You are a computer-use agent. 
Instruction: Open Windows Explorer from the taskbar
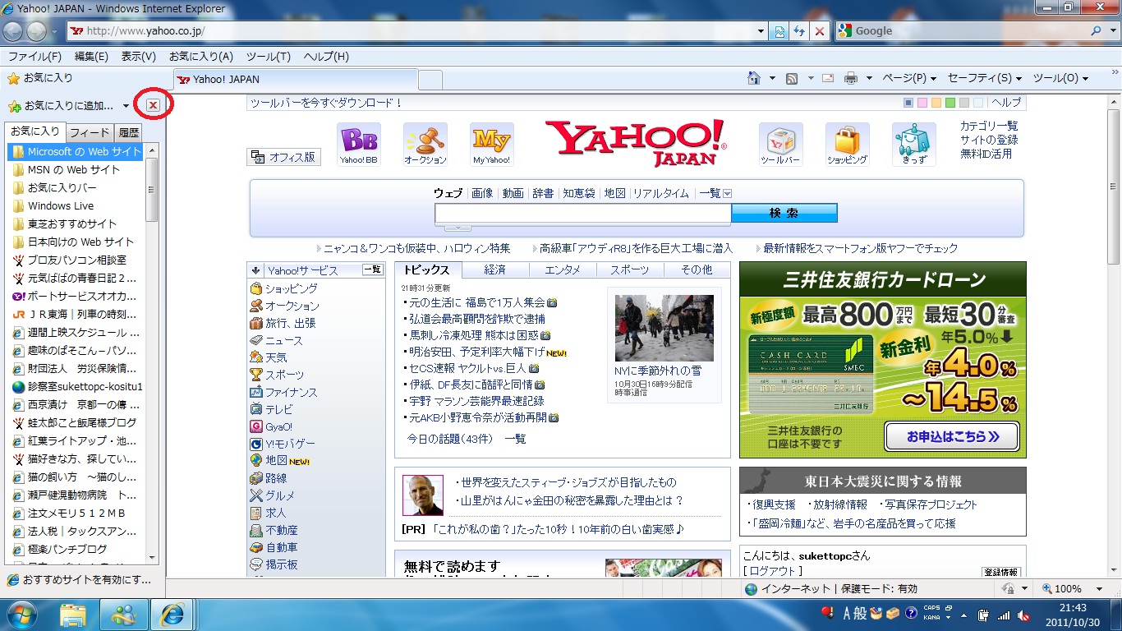coord(73,614)
